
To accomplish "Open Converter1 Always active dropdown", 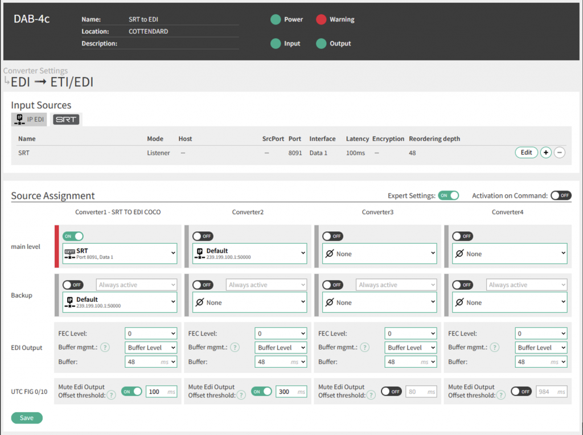I will 137,285.
